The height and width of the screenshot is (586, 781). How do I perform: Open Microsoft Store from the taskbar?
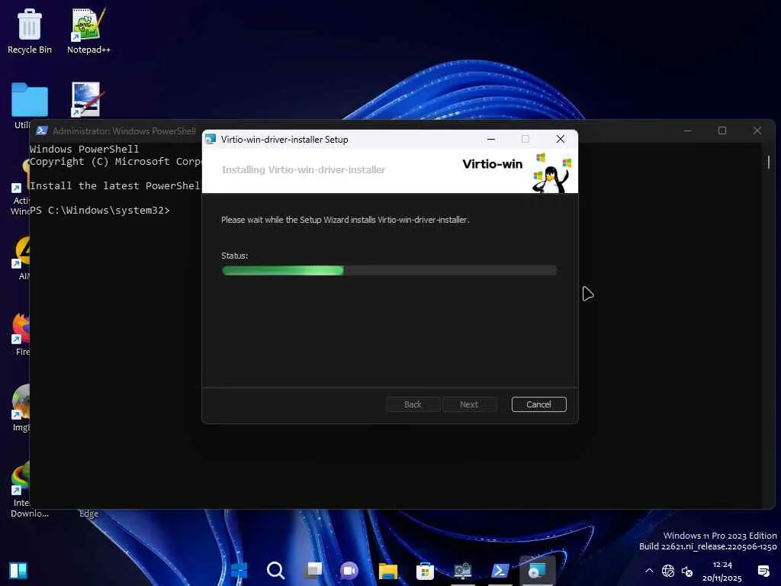tap(425, 570)
